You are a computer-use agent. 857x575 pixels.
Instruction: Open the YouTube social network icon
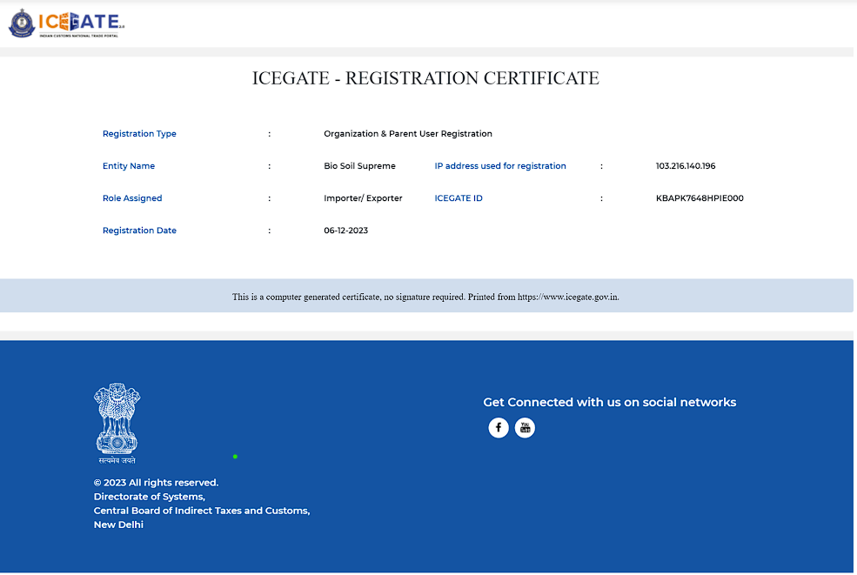pyautogui.click(x=525, y=427)
